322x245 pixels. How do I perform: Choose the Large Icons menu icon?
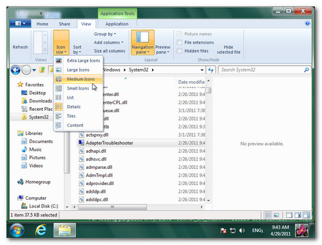[59, 70]
